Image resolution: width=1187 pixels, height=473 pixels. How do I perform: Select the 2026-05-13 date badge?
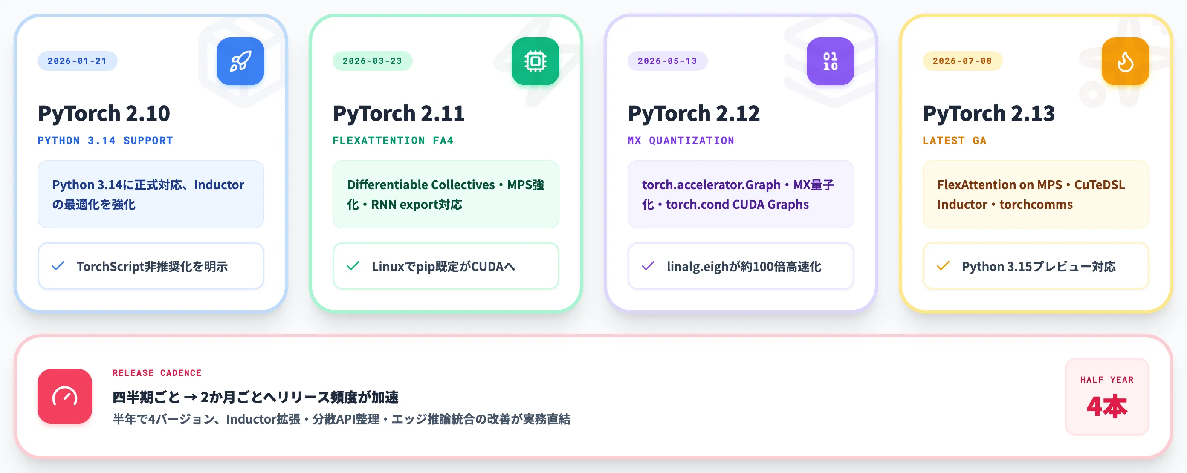[x=667, y=61]
